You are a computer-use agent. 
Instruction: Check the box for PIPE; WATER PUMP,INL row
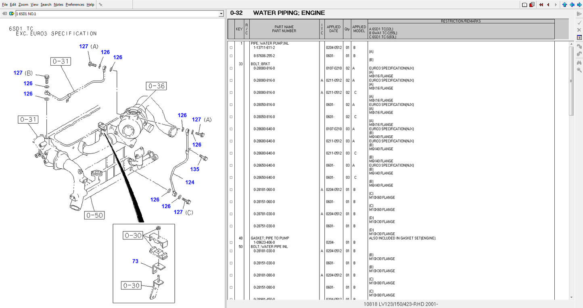(231, 47)
